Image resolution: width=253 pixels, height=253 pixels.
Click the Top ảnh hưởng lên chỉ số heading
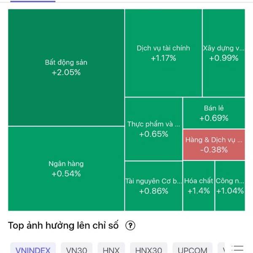(x=63, y=226)
